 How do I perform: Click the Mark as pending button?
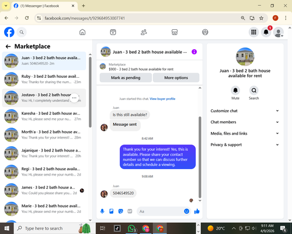coord(126,78)
